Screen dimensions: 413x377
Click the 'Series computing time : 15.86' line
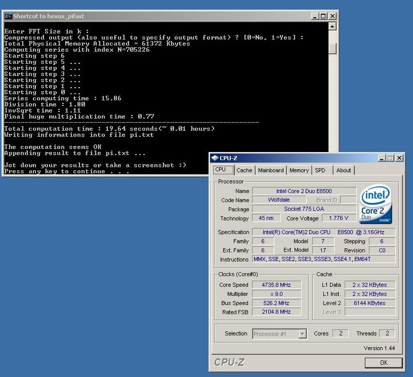point(63,98)
